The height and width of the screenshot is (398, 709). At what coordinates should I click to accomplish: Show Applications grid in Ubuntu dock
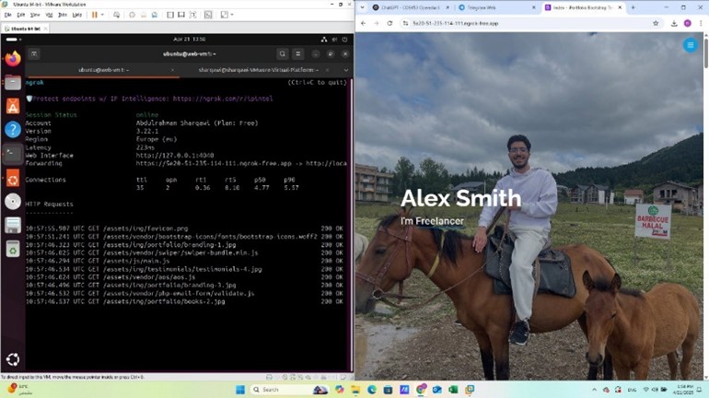point(13,359)
